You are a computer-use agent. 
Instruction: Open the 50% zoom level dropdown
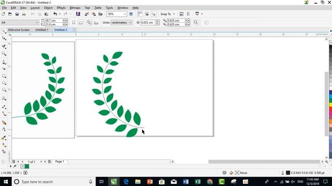[x=125, y=14]
